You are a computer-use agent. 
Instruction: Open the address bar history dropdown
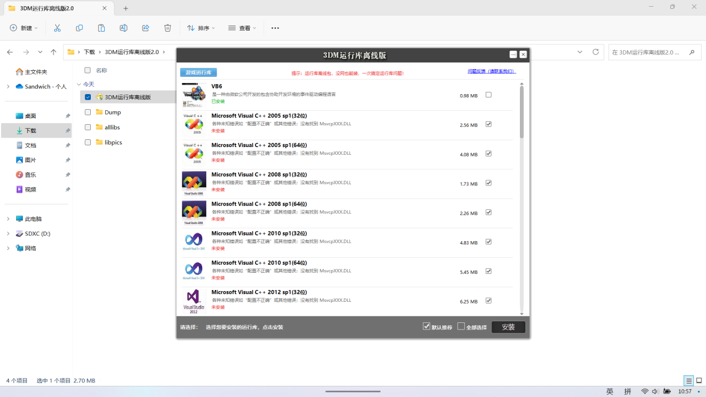(580, 52)
